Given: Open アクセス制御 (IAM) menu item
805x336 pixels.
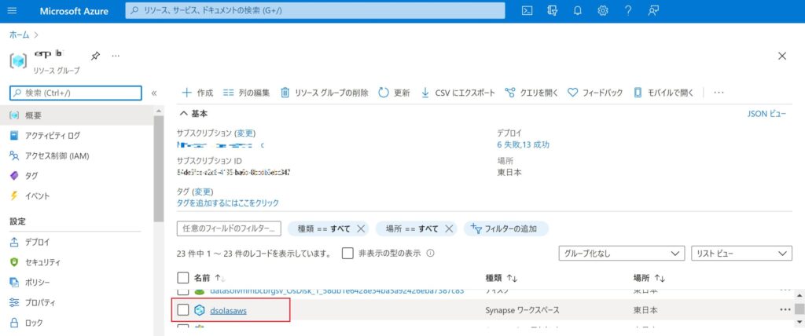Looking at the screenshot, I should pos(57,155).
